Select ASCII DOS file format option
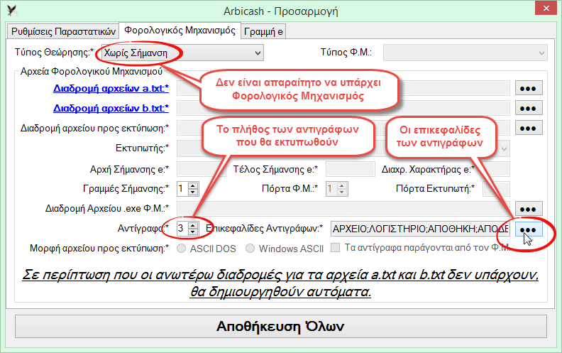 (183, 249)
